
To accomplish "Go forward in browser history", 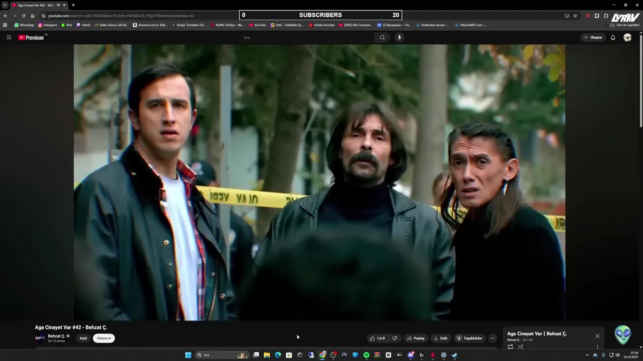I will (x=15, y=16).
